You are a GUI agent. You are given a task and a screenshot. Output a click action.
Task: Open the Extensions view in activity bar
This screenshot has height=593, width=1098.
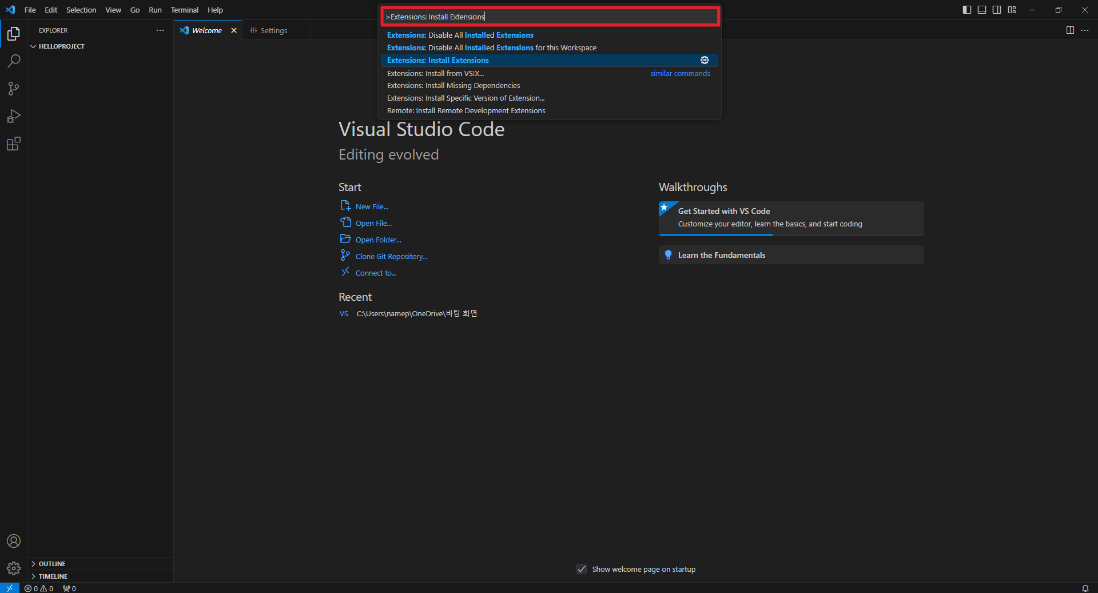(x=14, y=144)
